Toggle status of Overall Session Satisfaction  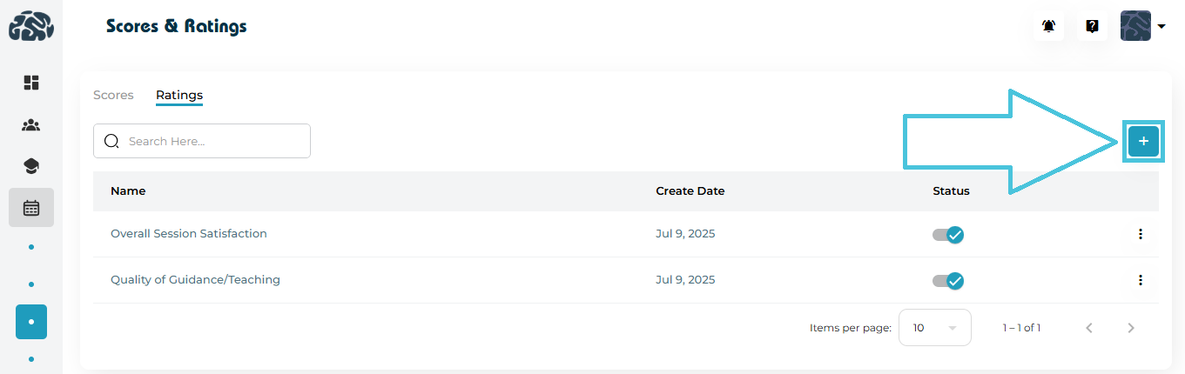948,234
